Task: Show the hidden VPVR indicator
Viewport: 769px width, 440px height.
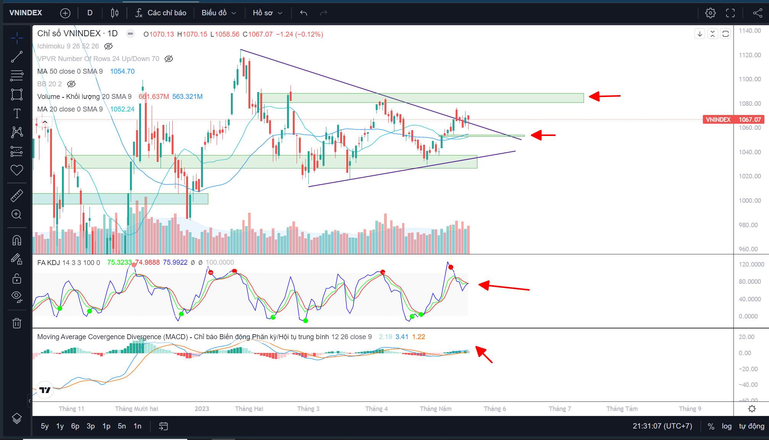Action: (169, 59)
